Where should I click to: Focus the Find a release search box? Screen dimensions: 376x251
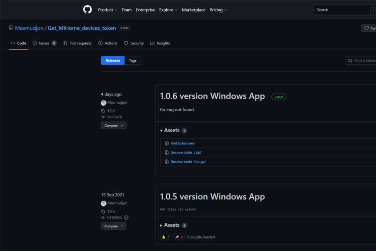coord(361,61)
